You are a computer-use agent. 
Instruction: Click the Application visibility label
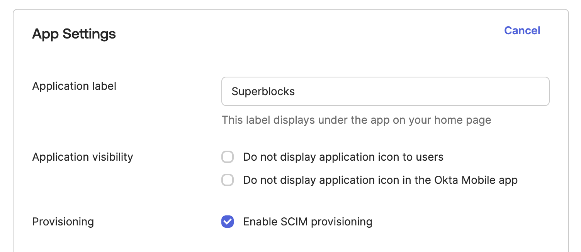pyautogui.click(x=82, y=157)
